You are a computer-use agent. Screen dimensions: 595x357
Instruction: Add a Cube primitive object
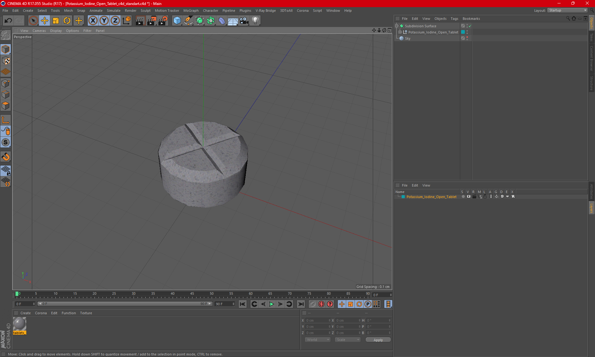pos(177,20)
